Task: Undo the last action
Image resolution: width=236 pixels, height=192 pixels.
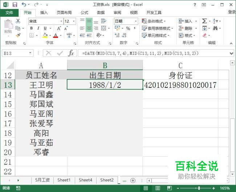Action: [24, 4]
